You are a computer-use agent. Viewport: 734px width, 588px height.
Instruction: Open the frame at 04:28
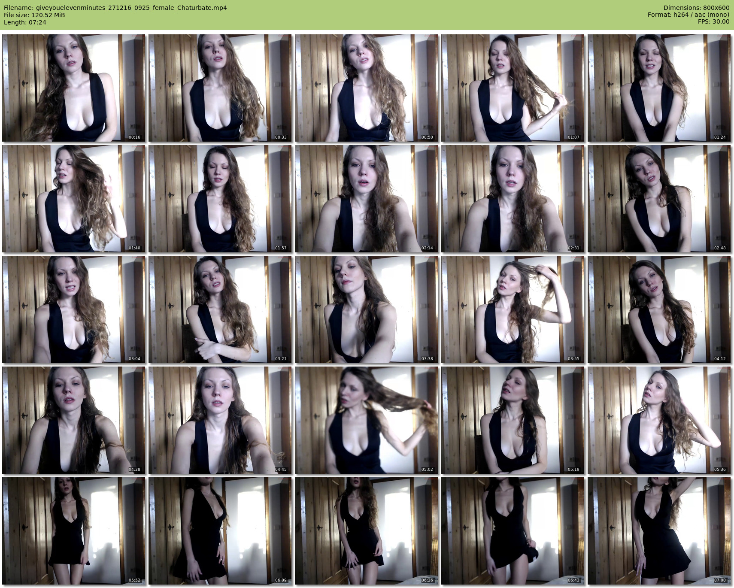coord(73,420)
